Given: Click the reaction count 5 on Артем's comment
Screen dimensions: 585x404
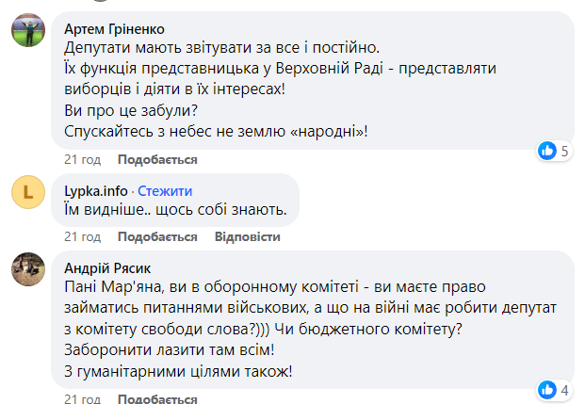Looking at the screenshot, I should pyautogui.click(x=565, y=151).
